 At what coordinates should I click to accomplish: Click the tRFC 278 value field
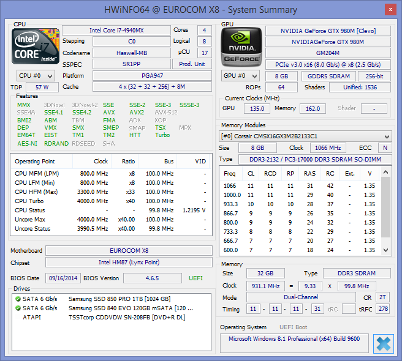(x=382, y=309)
